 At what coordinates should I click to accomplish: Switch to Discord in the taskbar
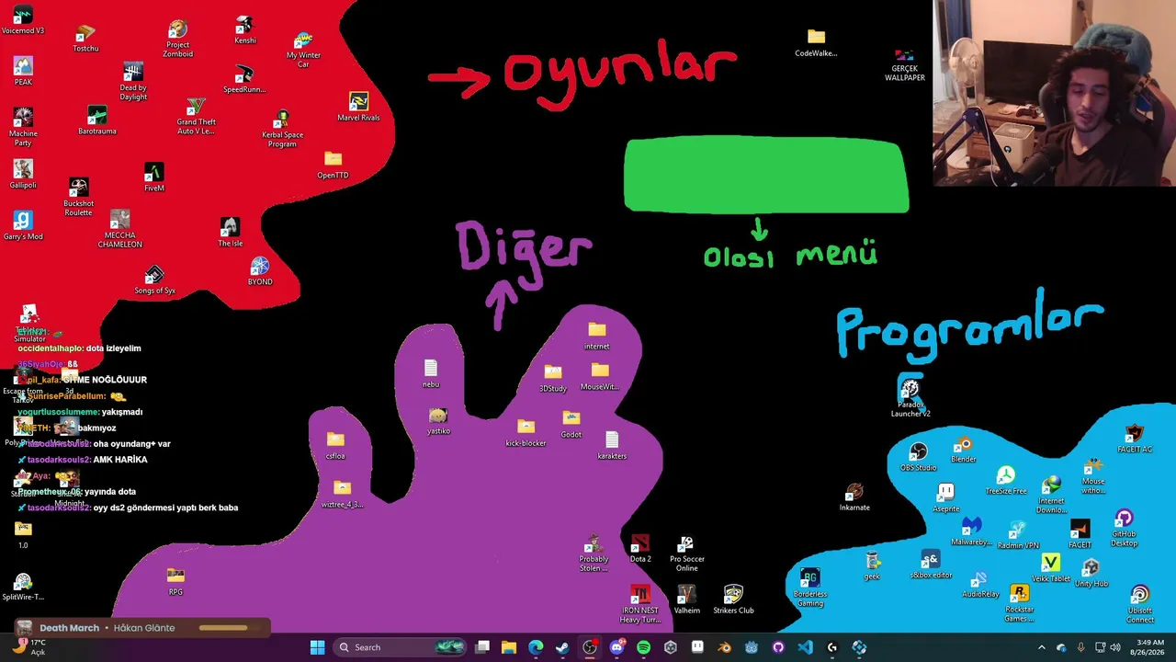pyautogui.click(x=616, y=647)
